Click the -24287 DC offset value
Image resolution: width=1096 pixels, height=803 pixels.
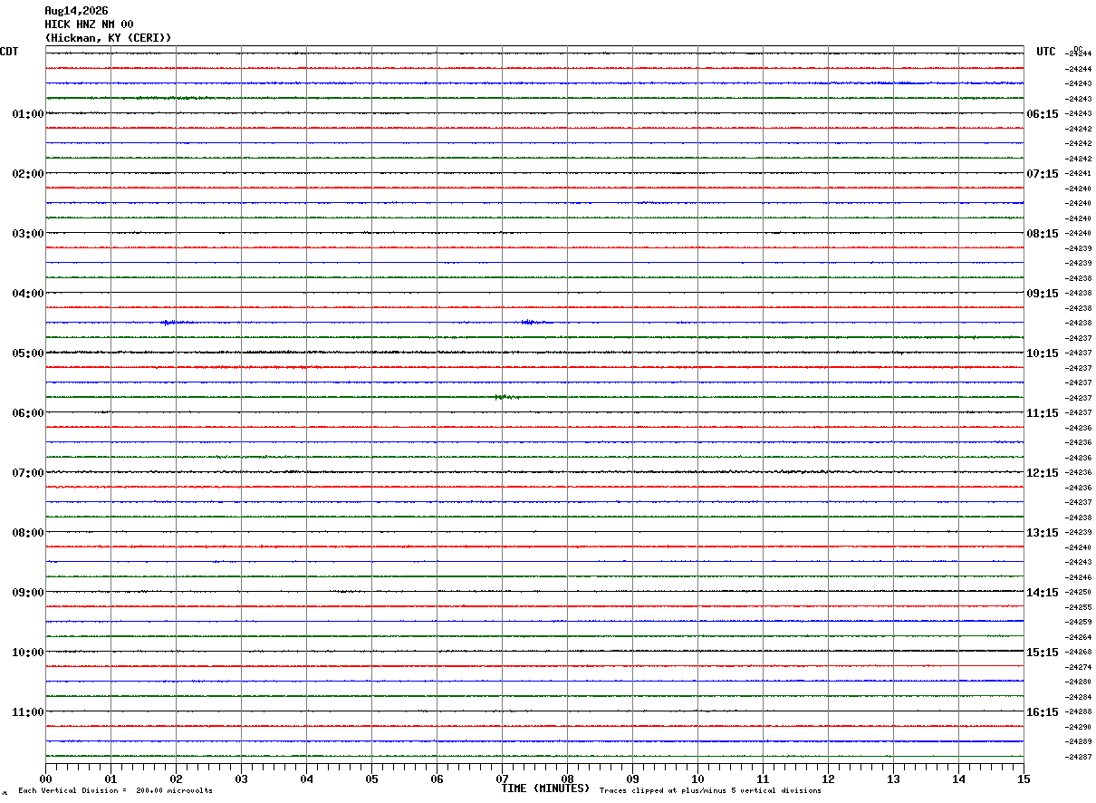(1079, 757)
